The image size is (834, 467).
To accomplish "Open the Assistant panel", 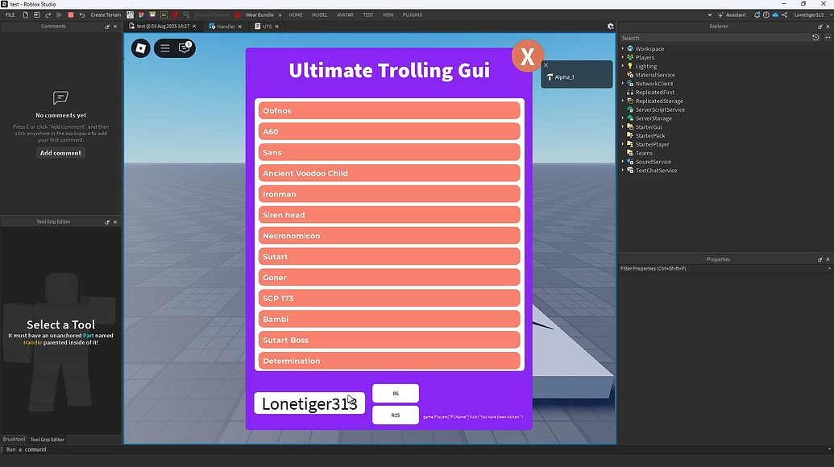I will click(x=732, y=14).
